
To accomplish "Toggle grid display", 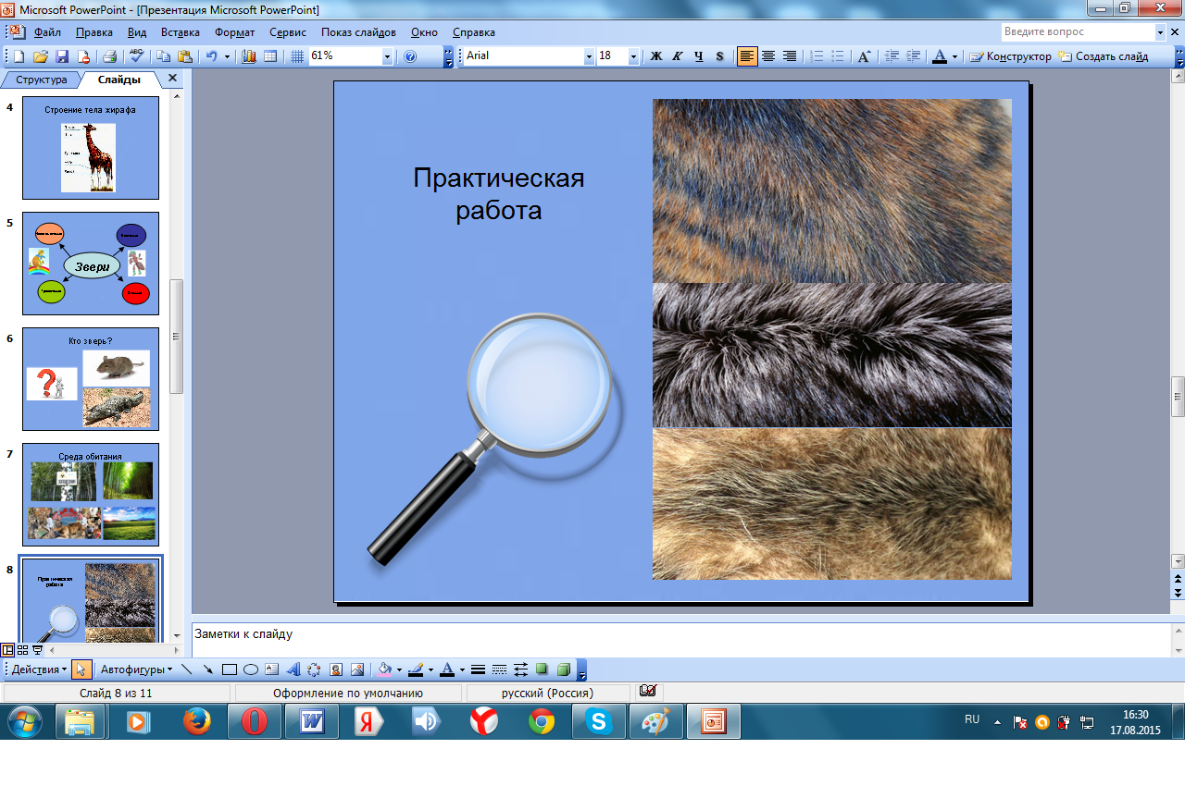I will [297, 56].
